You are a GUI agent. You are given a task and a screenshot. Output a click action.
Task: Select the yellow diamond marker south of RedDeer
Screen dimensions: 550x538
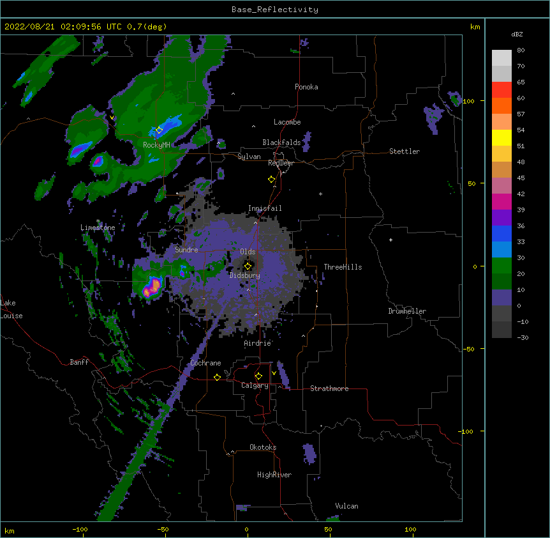[x=271, y=180]
